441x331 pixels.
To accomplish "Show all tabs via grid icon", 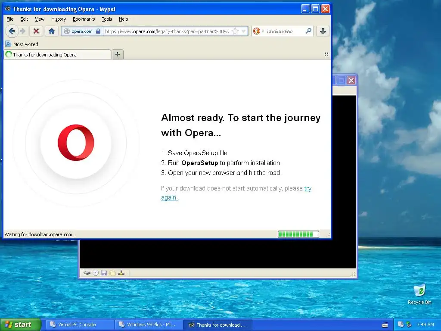I will pos(326,54).
